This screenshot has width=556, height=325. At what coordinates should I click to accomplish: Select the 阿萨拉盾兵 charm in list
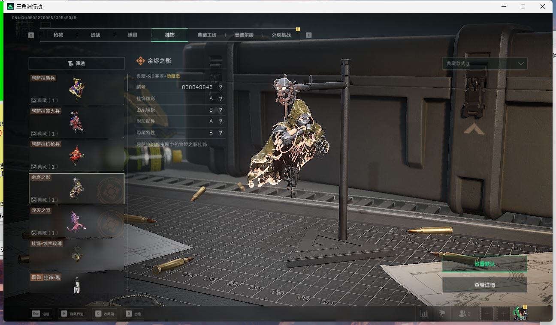(x=76, y=89)
